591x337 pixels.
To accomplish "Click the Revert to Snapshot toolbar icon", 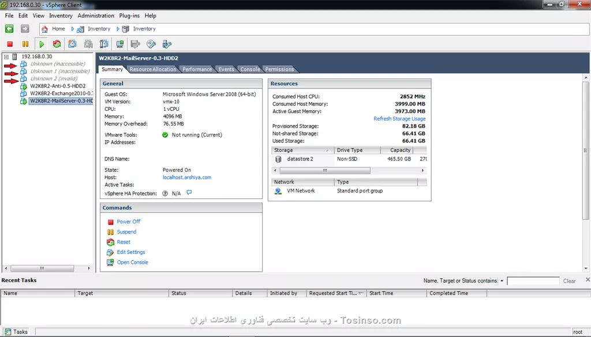I will (x=88, y=44).
